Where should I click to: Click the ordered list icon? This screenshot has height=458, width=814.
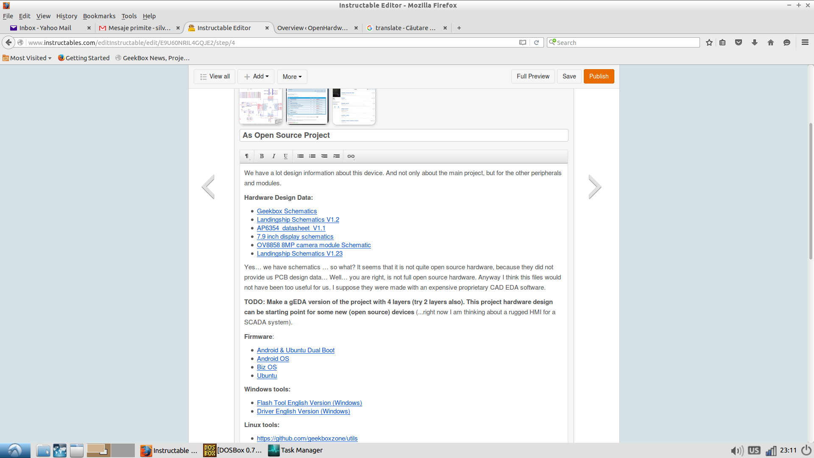[x=312, y=156]
